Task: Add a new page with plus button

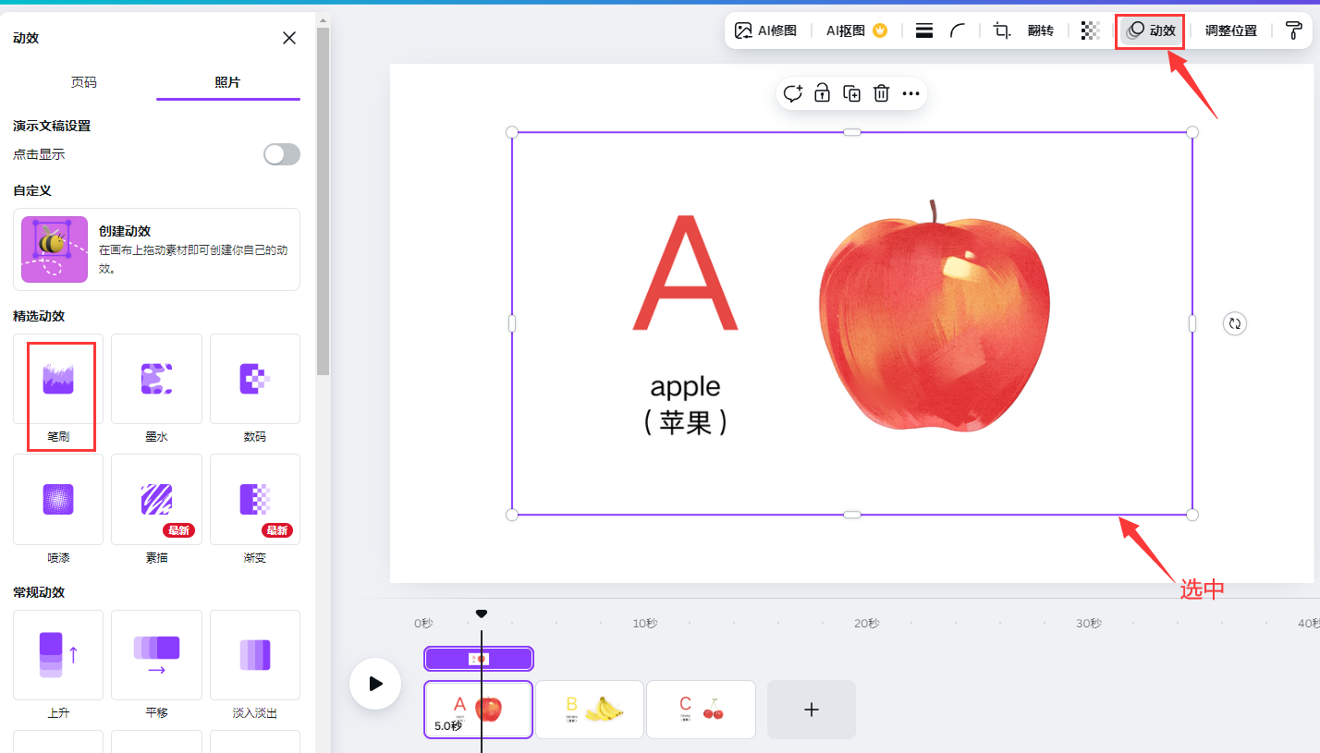Action: (x=812, y=710)
